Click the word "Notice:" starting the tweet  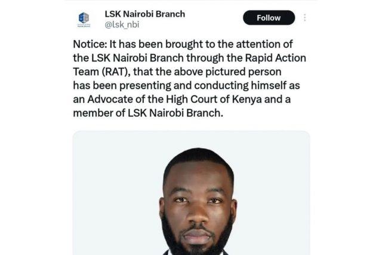point(90,44)
